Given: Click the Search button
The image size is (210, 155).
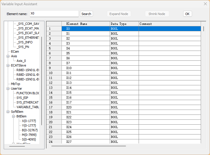Looking at the screenshot, I should point(86,14).
